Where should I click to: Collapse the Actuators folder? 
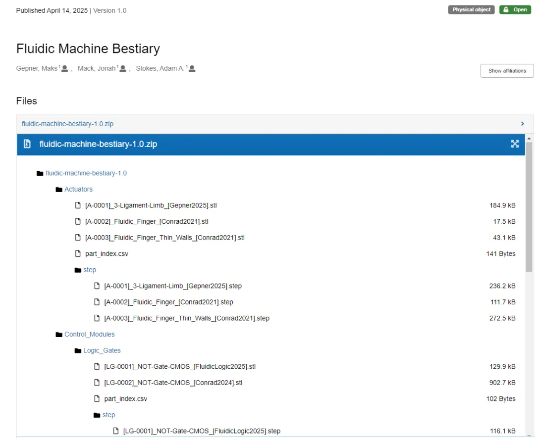pyautogui.click(x=78, y=189)
